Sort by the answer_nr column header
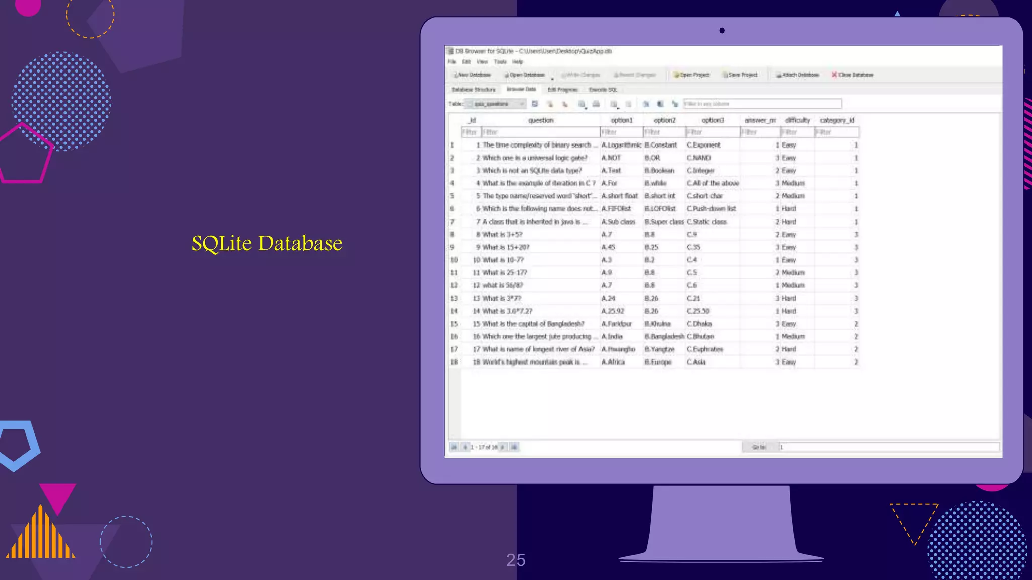The height and width of the screenshot is (580, 1032). [760, 120]
